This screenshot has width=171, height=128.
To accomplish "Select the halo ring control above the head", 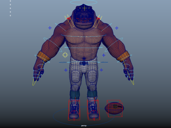I will (84, 2).
